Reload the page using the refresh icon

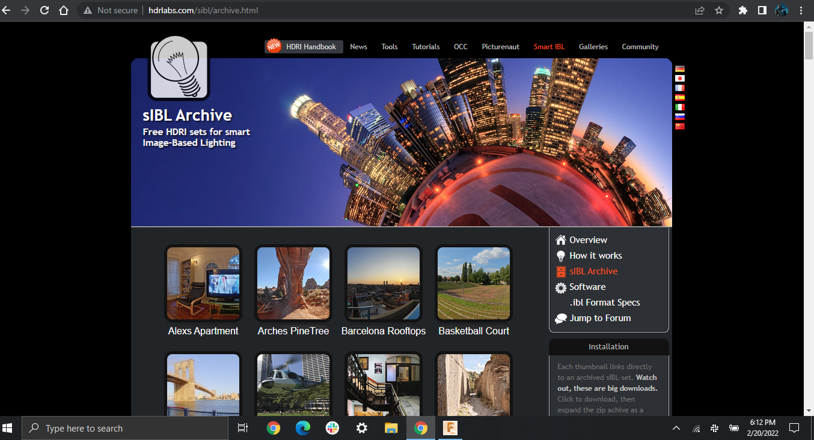[x=44, y=10]
